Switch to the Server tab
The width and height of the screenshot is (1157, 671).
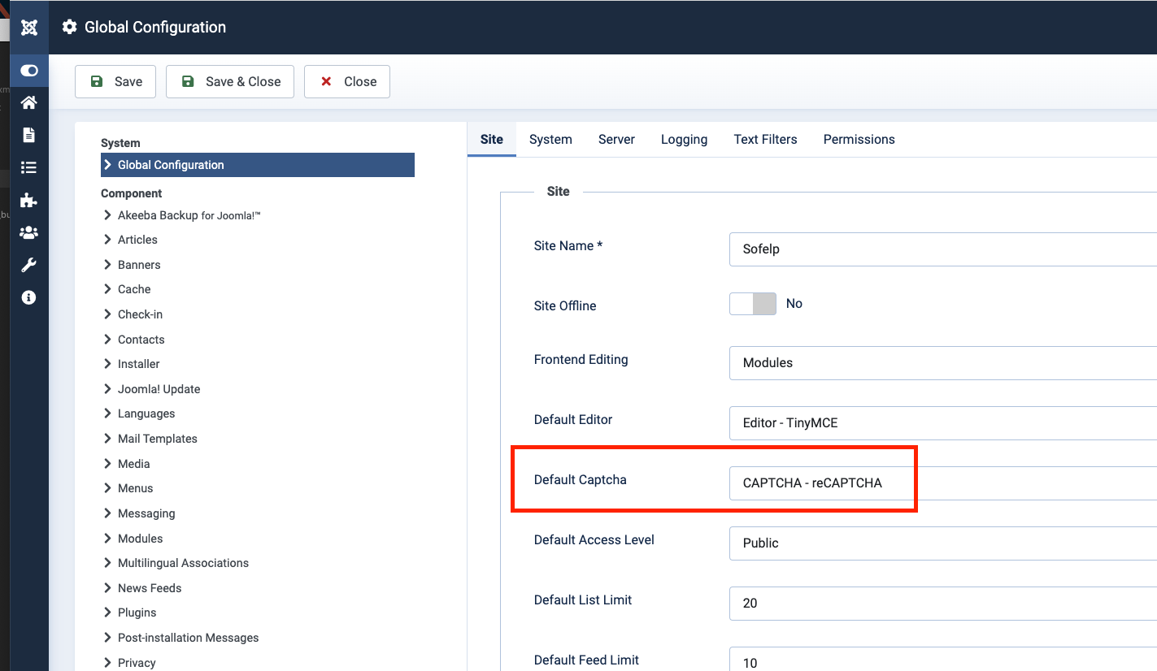616,140
